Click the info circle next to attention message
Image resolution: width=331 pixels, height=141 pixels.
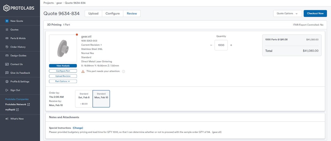click(123, 71)
